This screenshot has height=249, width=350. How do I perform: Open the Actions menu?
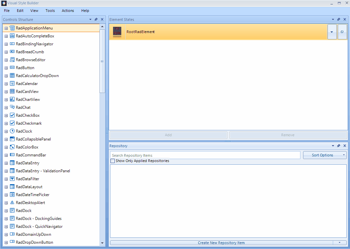pos(68,11)
